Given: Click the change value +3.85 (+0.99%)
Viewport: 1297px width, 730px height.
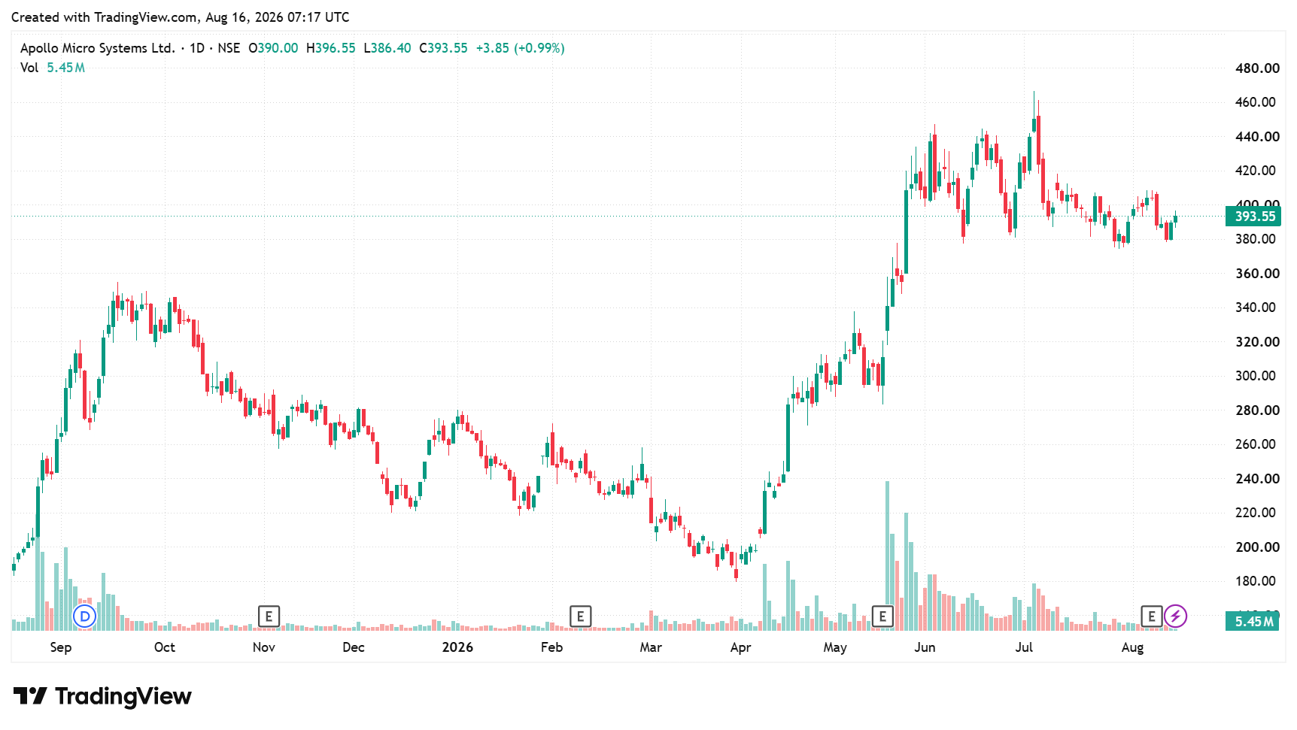Looking at the screenshot, I should click(521, 48).
